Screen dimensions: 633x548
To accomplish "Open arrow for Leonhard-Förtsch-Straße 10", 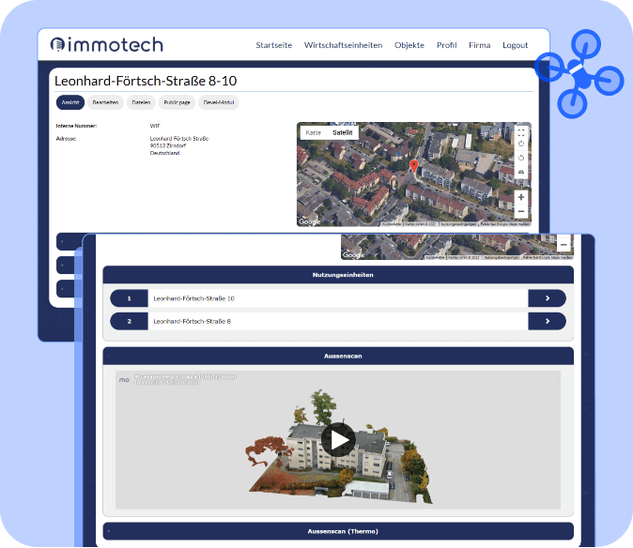I will pos(547,298).
